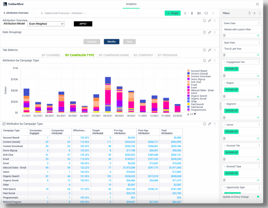Toggle the Account Tier filter switch
Viewport: 268px width, 208px height.
(259, 159)
